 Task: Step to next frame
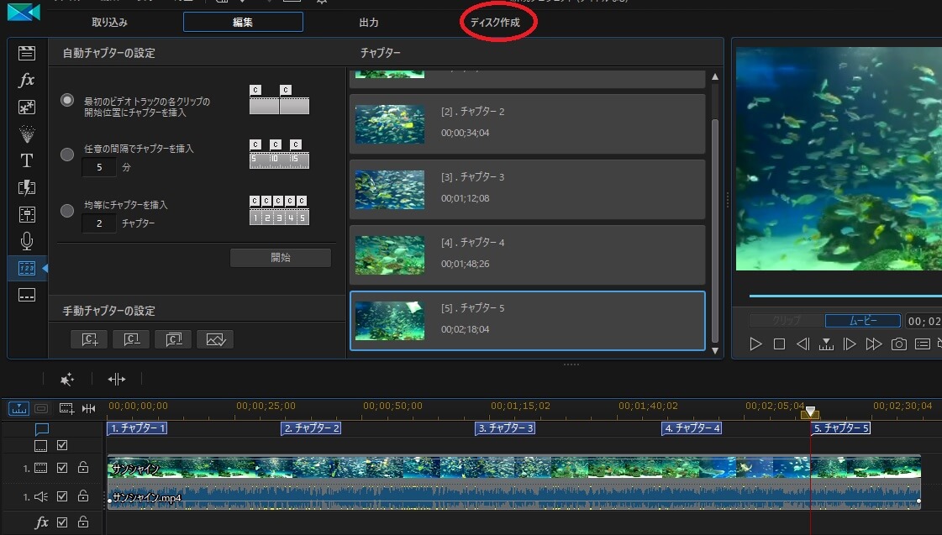coord(850,344)
